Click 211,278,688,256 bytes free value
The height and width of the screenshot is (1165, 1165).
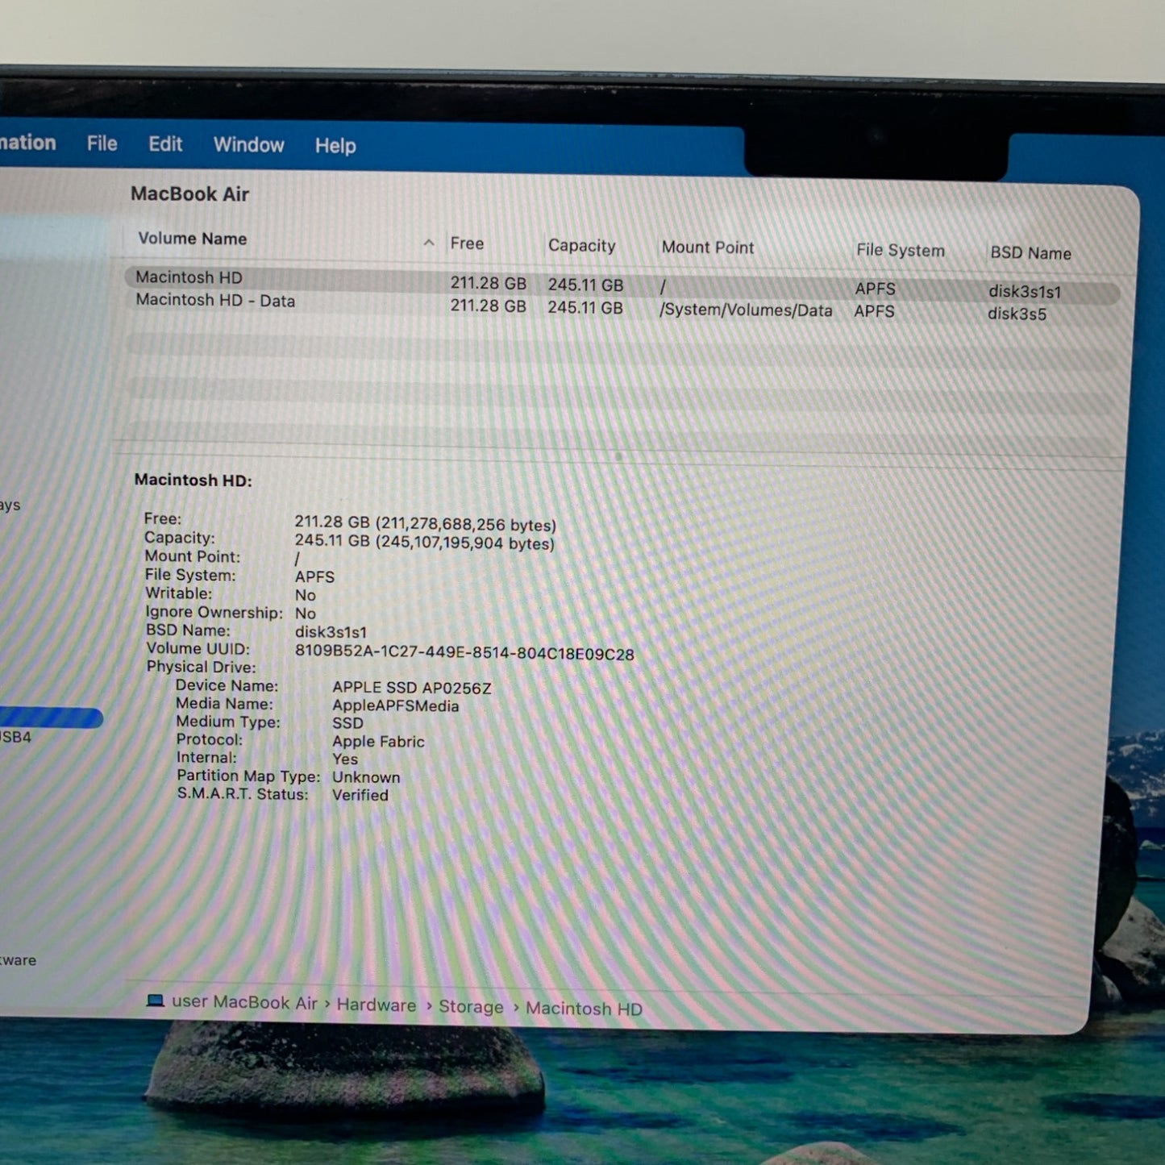[x=466, y=524]
